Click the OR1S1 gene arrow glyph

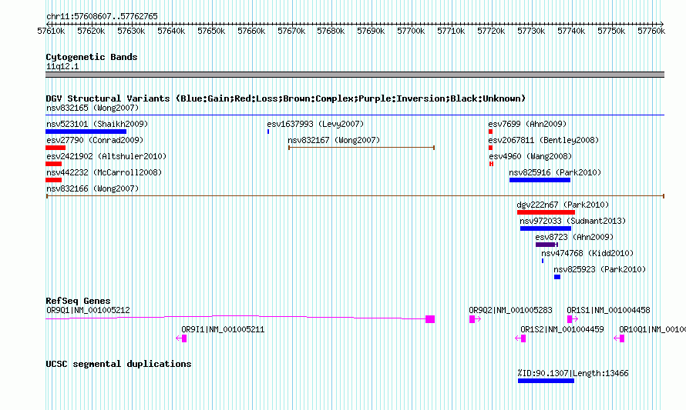[573, 319]
